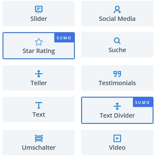The image size is (156, 156).
Task: Click the star icon in Star Rating
Action: tap(39, 42)
